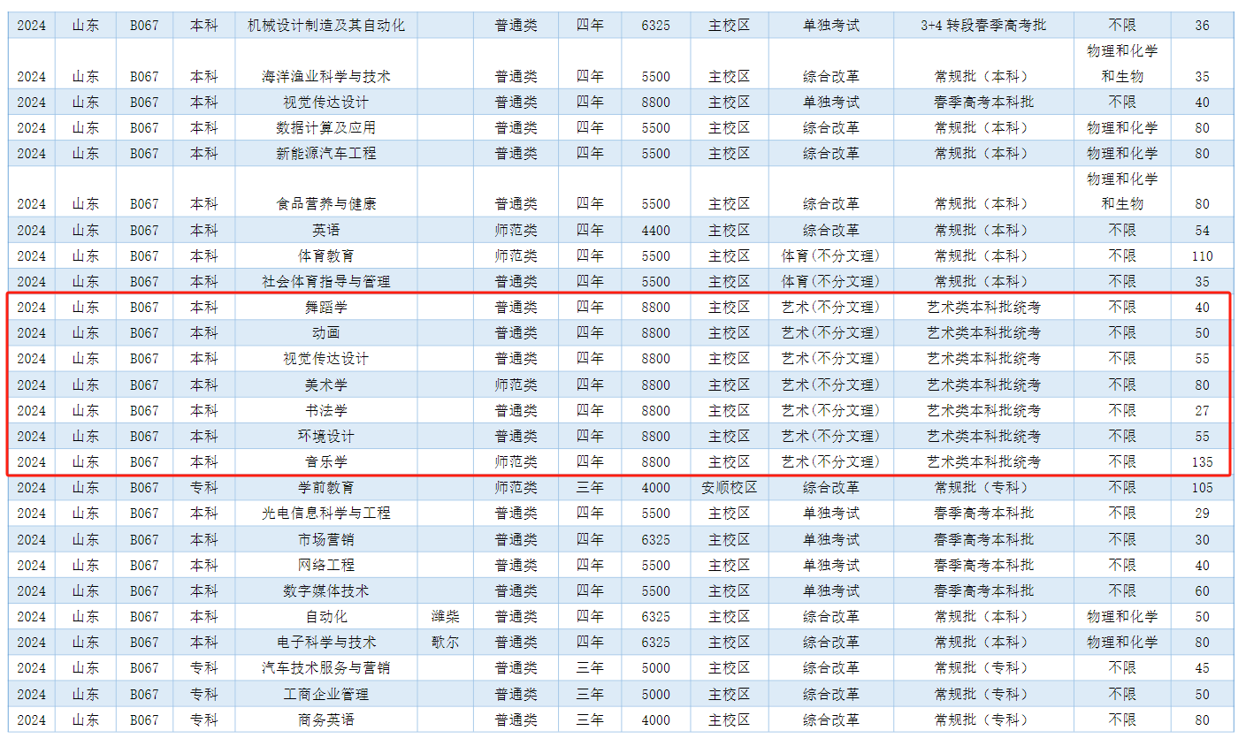
Task: Click the 音乐学 major cell
Action: coord(325,461)
